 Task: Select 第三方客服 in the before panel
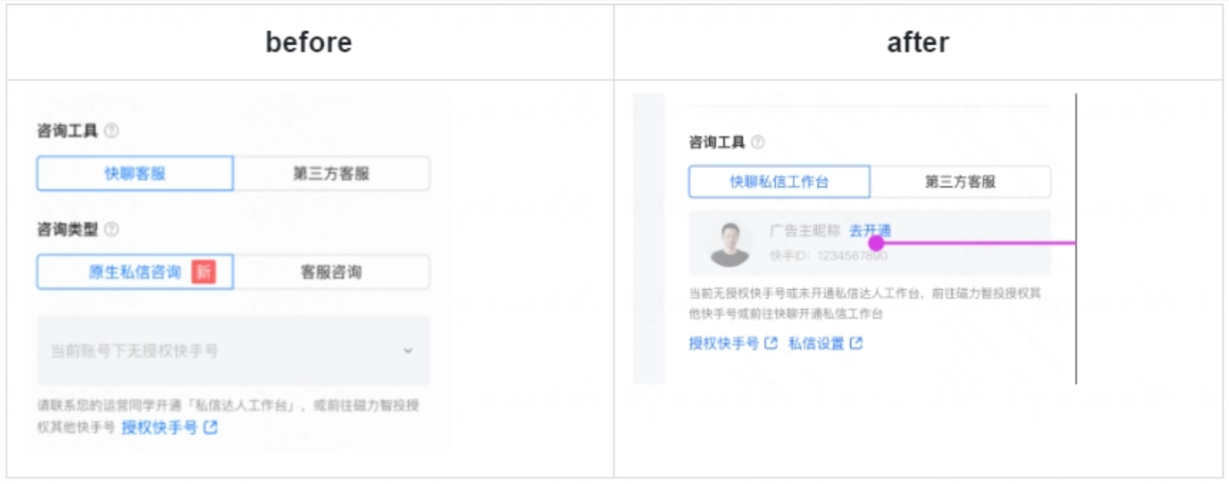(x=331, y=173)
